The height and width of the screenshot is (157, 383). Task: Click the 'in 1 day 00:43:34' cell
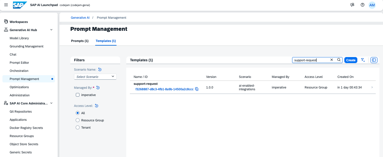349,87
